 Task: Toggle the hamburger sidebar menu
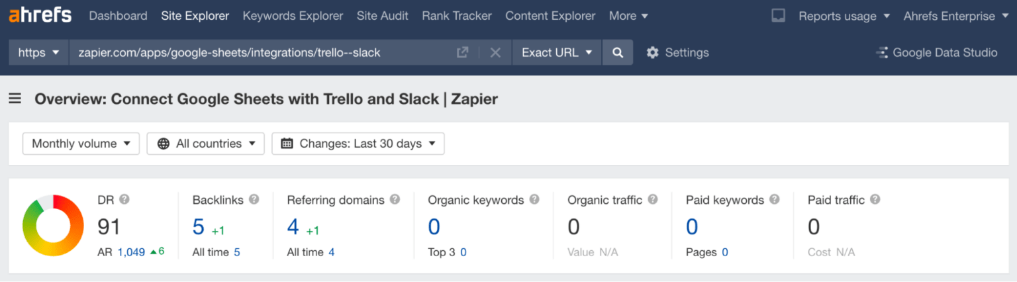[x=15, y=99]
